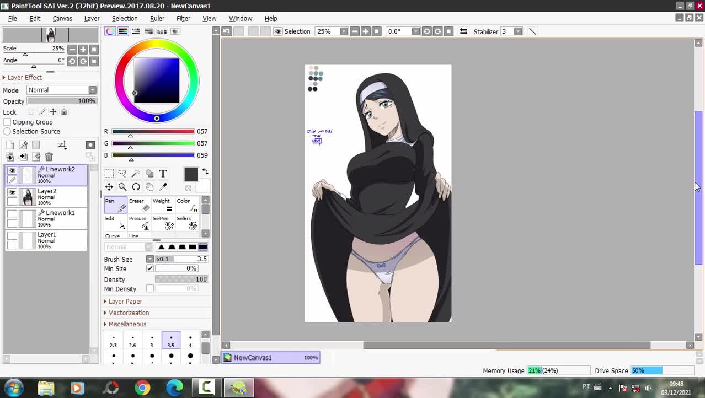Click the red R channel slider
Image resolution: width=705 pixels, height=398 pixels.
click(x=153, y=132)
